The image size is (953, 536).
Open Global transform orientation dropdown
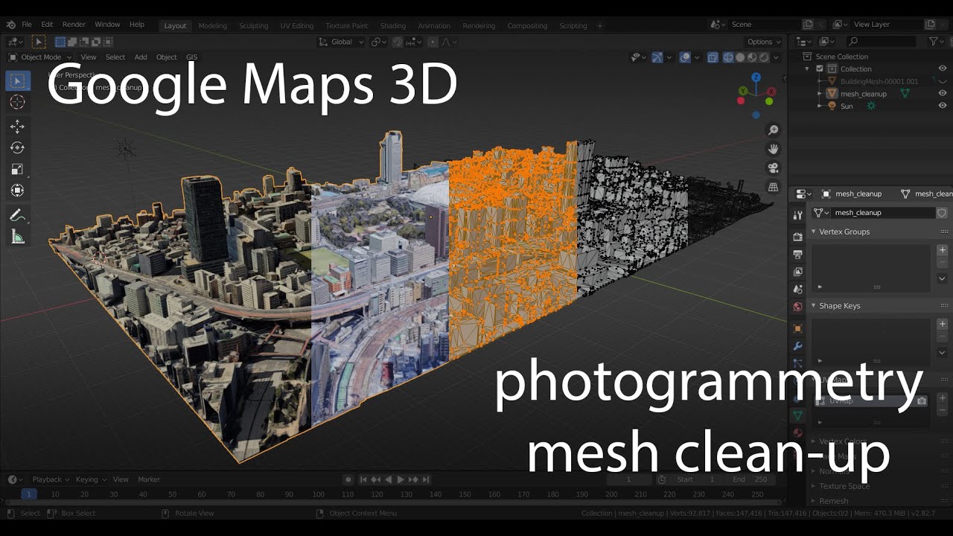click(x=341, y=42)
